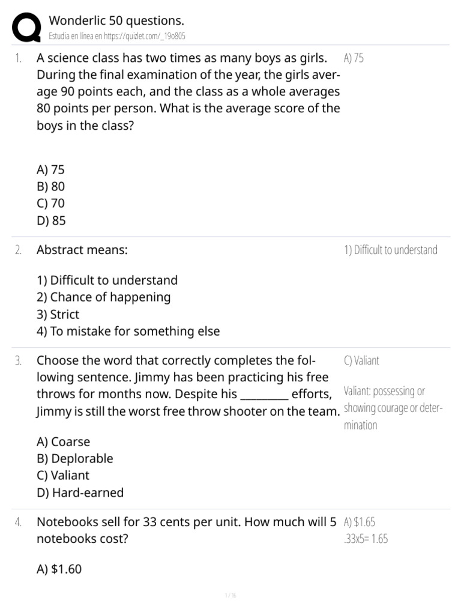Click the question 1 number label
The height and width of the screenshot is (615, 461).
coord(18,58)
